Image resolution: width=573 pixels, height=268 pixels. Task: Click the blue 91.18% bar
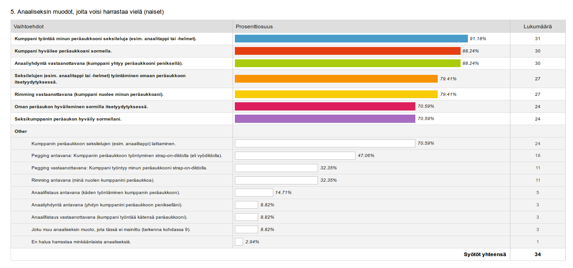351,39
